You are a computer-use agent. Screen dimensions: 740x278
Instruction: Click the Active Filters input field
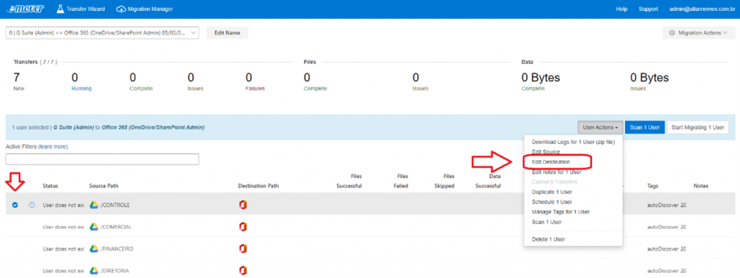point(103,159)
